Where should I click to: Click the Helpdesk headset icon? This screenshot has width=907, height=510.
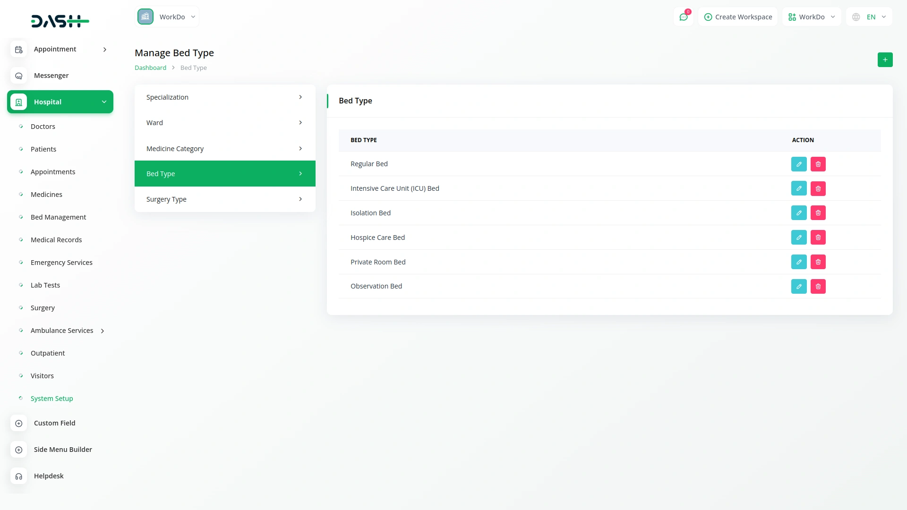[19, 476]
